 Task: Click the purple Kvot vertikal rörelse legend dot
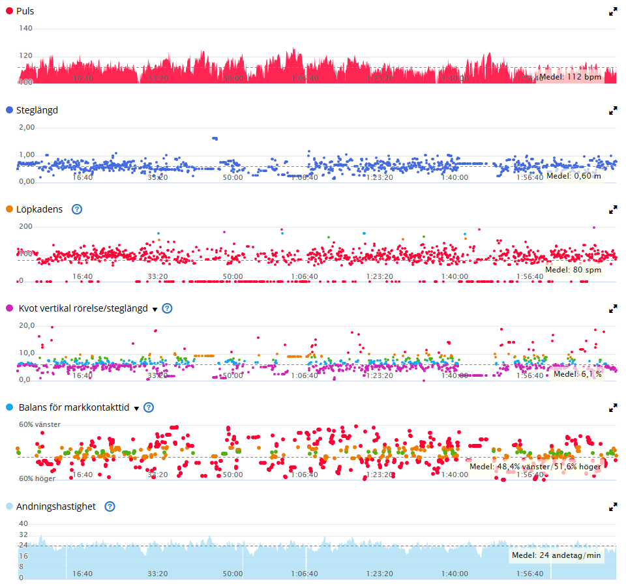pos(10,308)
